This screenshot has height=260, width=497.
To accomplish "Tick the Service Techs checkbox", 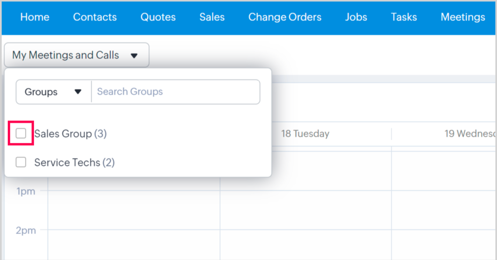I will pos(21,162).
